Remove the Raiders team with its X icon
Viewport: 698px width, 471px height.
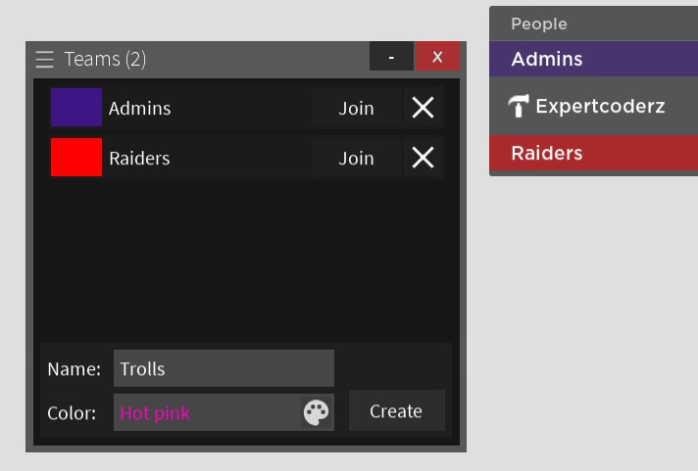423,158
